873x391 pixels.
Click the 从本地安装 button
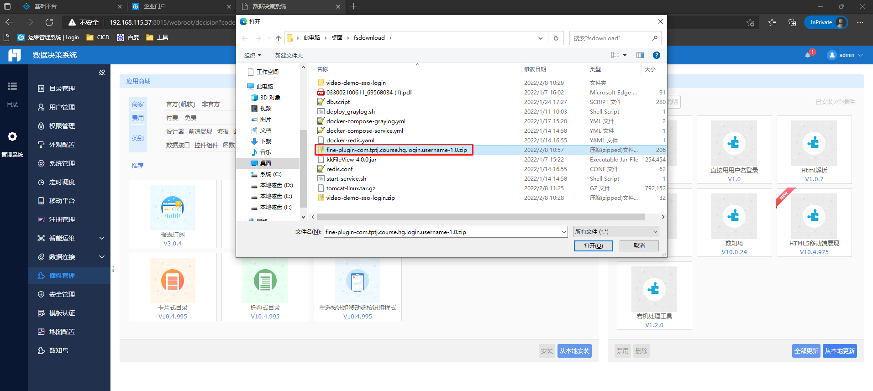[x=574, y=351]
